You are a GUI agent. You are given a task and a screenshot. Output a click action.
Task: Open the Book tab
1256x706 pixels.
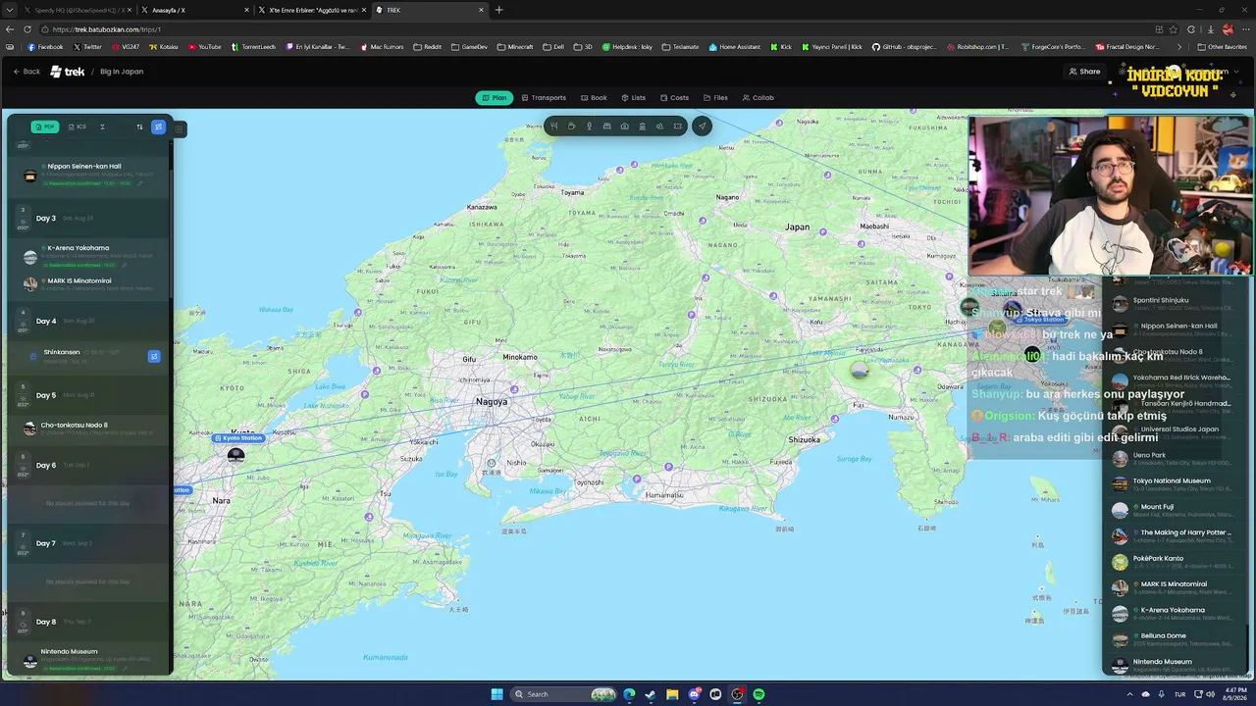(x=594, y=98)
